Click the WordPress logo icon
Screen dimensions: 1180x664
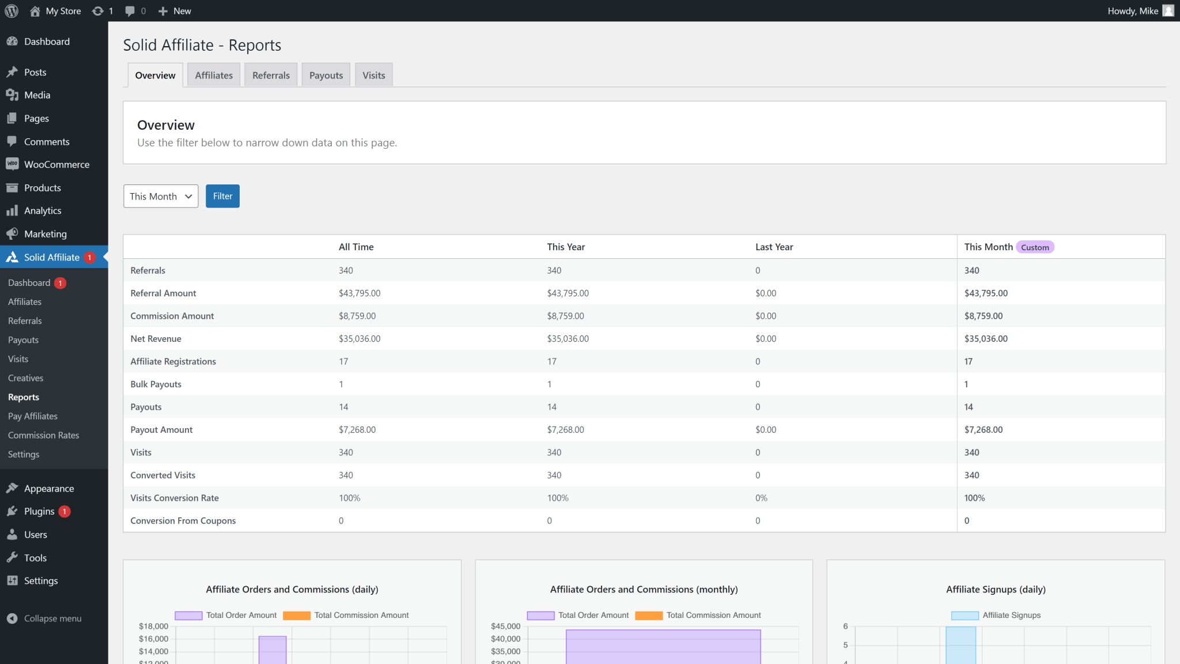pos(12,11)
